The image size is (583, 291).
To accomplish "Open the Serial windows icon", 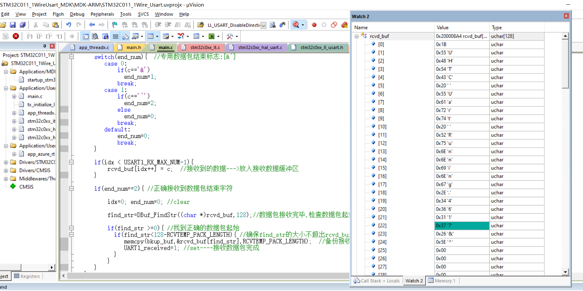I will 166,36.
